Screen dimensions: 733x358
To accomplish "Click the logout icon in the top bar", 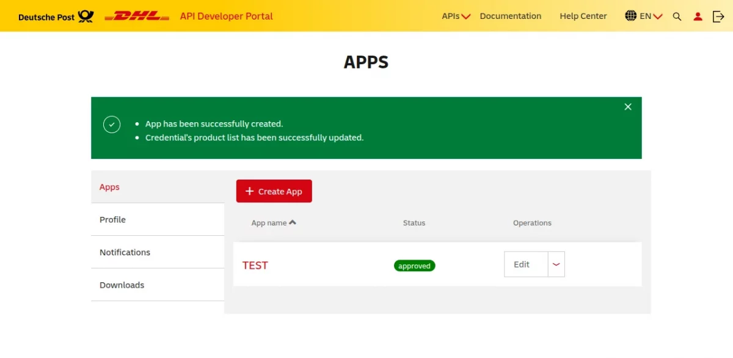I will coord(718,16).
